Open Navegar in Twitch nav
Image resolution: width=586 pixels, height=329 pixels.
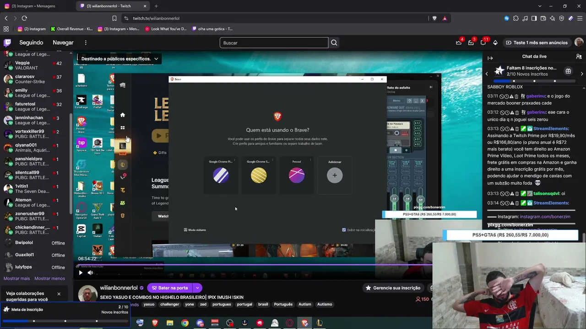[x=63, y=42]
